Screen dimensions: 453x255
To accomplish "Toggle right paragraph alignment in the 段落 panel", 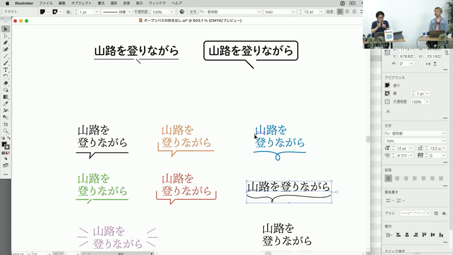I will [x=406, y=178].
